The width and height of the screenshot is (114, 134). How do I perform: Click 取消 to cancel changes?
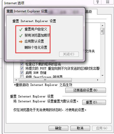click(80, 128)
